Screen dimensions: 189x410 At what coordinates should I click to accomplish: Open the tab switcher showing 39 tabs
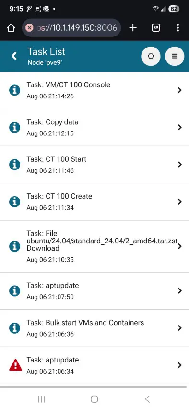tap(156, 28)
